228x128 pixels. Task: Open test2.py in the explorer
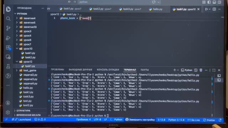tap(28, 105)
